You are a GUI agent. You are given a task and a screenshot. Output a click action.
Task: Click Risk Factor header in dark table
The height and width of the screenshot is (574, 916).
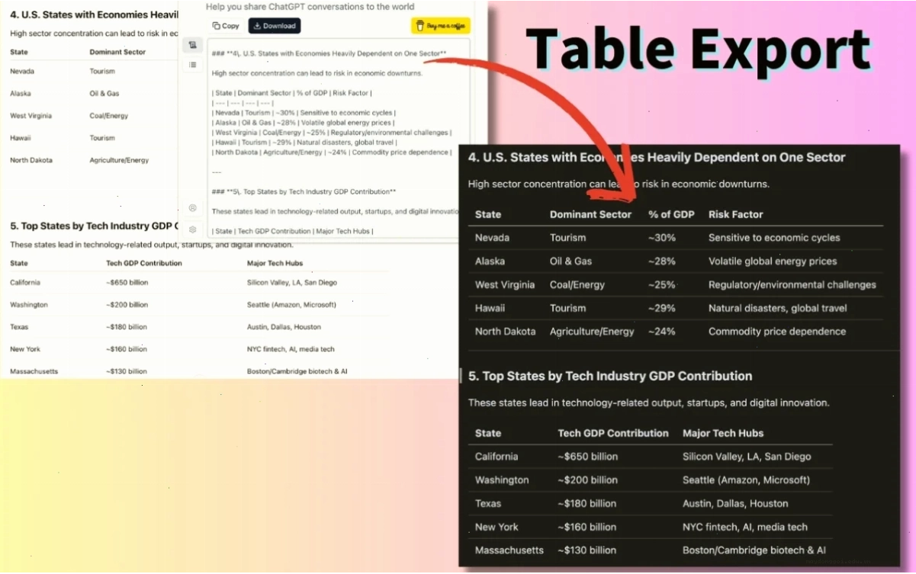click(735, 214)
